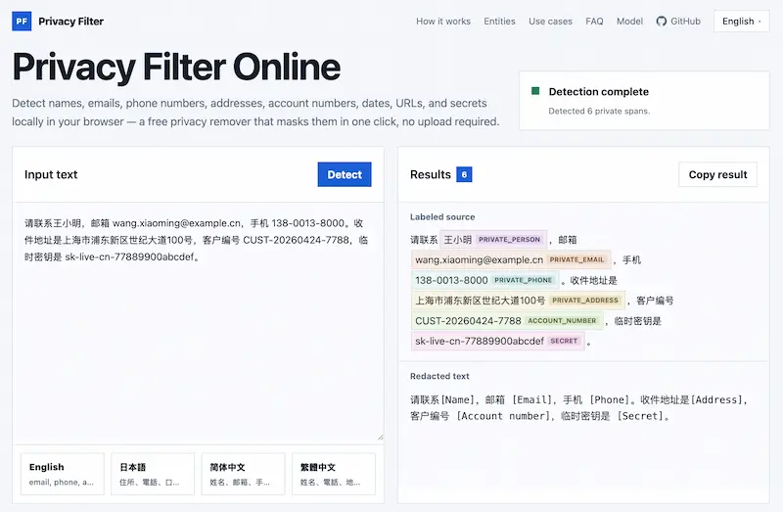
Task: Select labeled CUST-20260424-7788 in results
Action: [468, 321]
